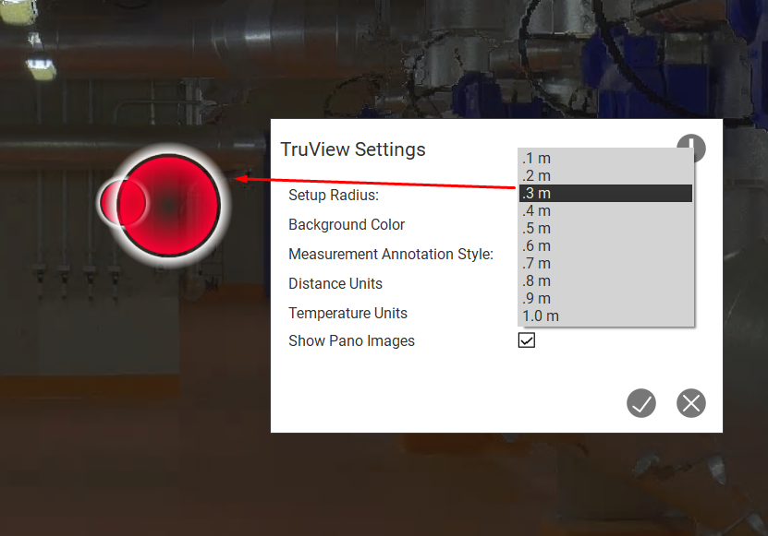Image resolution: width=768 pixels, height=536 pixels.
Task: Set setup radius to .6 m
Action: [x=605, y=245]
